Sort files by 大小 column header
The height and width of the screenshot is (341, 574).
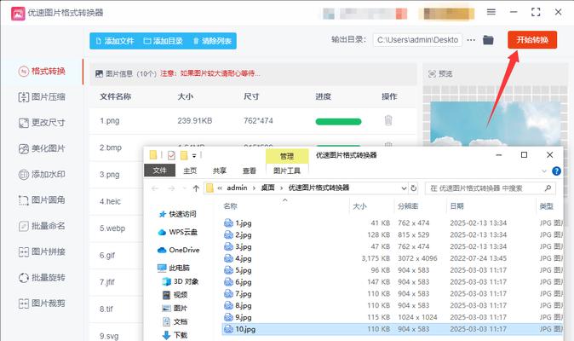click(x=359, y=206)
